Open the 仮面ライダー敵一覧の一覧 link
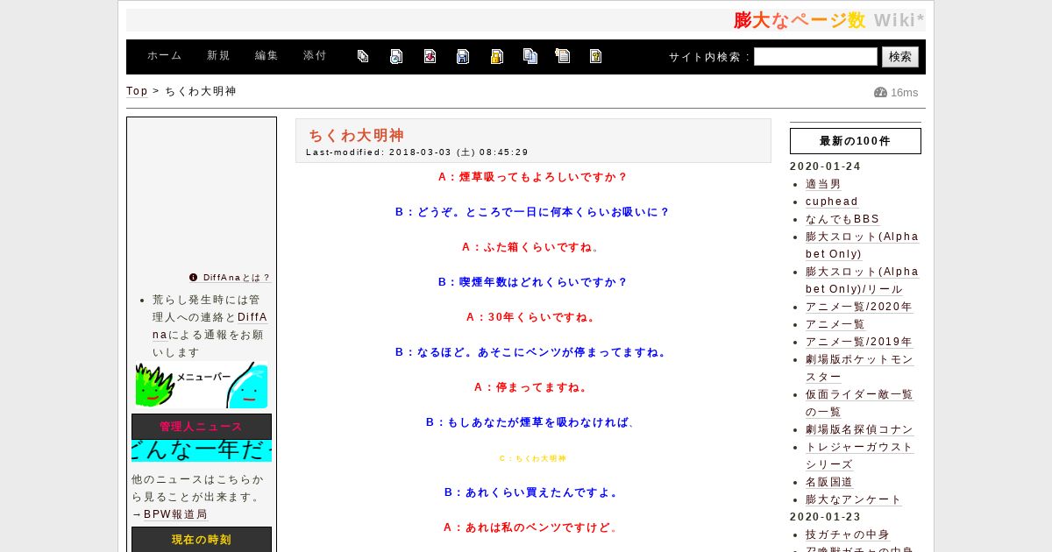Screen dimensions: 1052x552 coord(859,403)
